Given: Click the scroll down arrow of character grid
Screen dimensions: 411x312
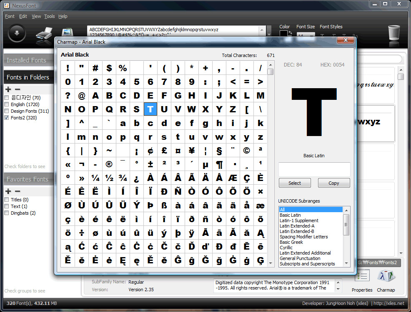Looking at the screenshot, I should coord(271,264).
